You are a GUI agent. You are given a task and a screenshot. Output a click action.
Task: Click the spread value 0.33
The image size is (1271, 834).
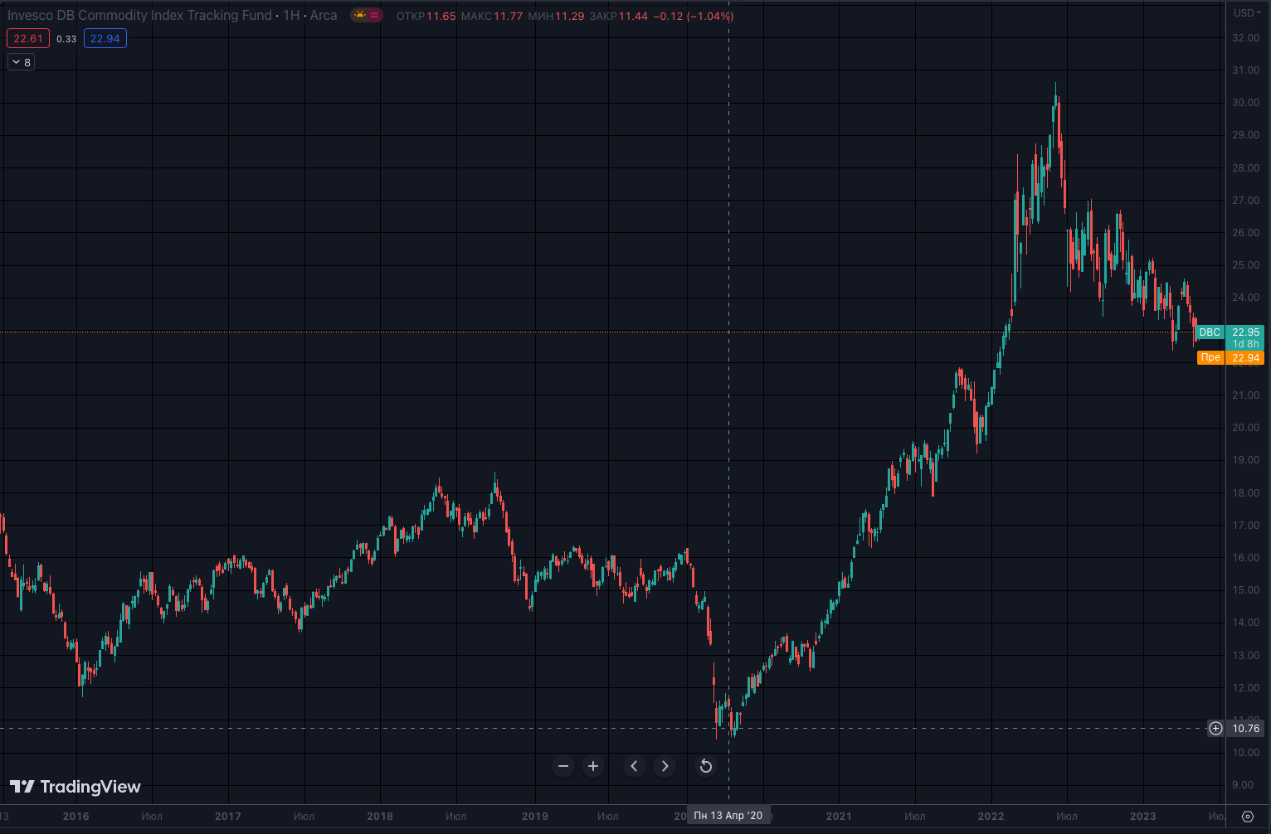pyautogui.click(x=66, y=39)
